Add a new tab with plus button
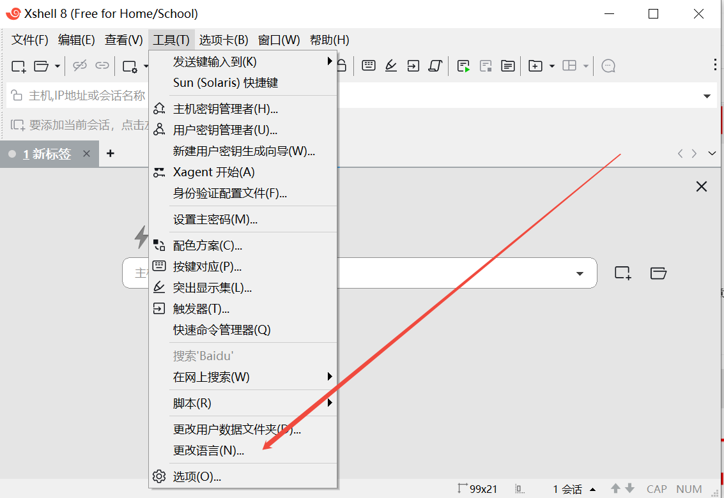 110,154
